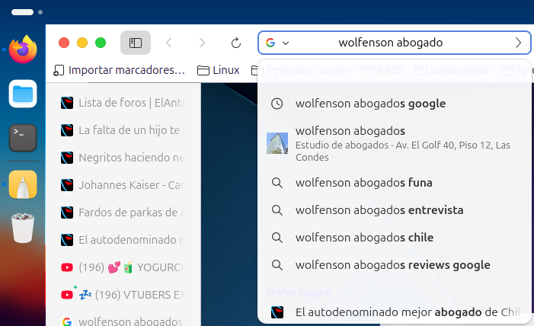Select the wolfenson abogados place suggestion

(395, 143)
